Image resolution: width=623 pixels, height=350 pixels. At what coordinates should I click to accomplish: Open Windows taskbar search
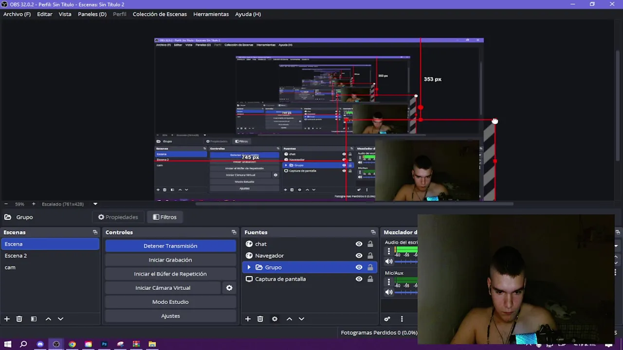[x=23, y=344]
